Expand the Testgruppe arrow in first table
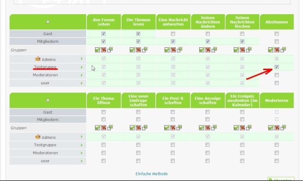303x181 pixels. pos(81,67)
